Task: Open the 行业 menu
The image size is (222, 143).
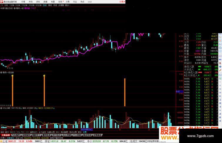Action: [x=75, y=2]
